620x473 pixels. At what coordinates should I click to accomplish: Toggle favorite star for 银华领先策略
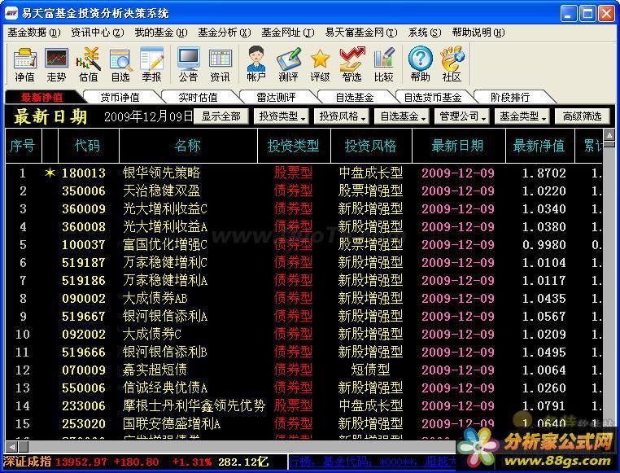[50, 173]
